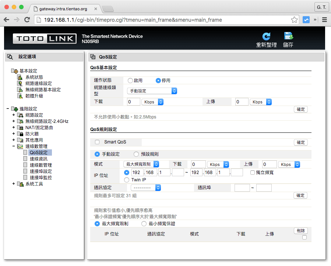Click the 網路連線設定 monitor icon
This screenshot has height=266, width=331.
tap(20, 84)
